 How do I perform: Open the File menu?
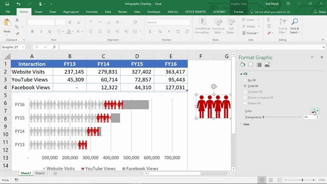coord(8,12)
